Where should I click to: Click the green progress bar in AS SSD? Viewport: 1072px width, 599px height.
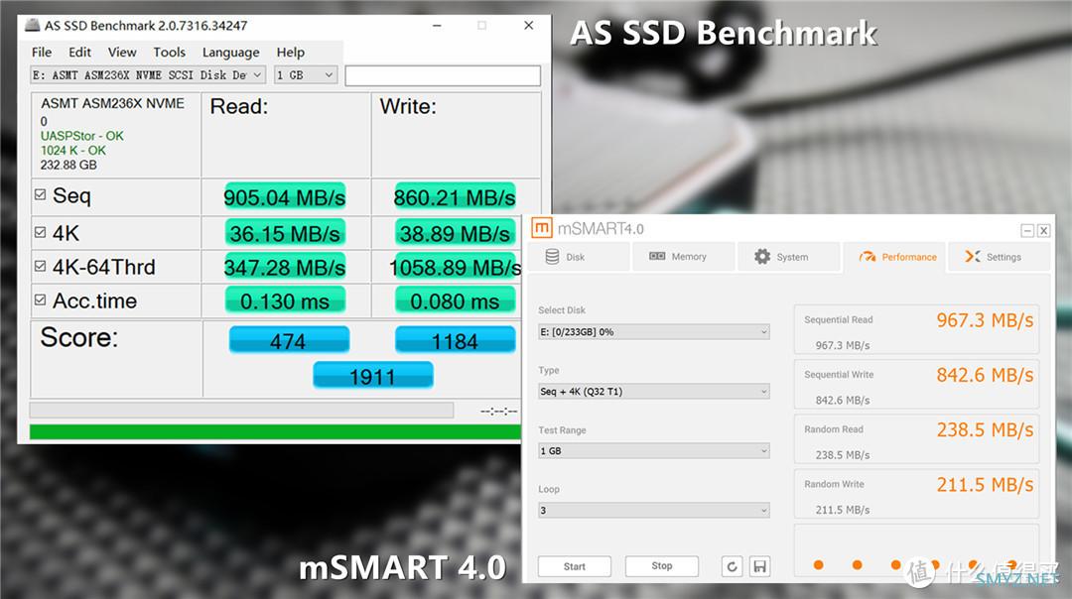click(x=276, y=431)
